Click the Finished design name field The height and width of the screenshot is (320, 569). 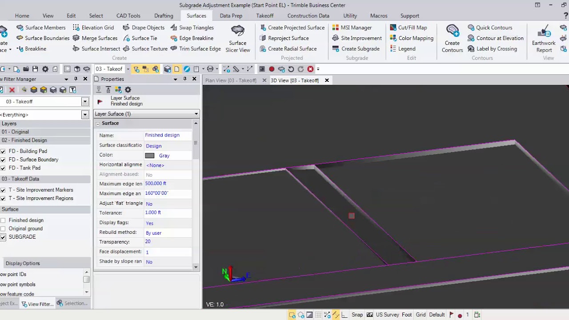pyautogui.click(x=168, y=135)
